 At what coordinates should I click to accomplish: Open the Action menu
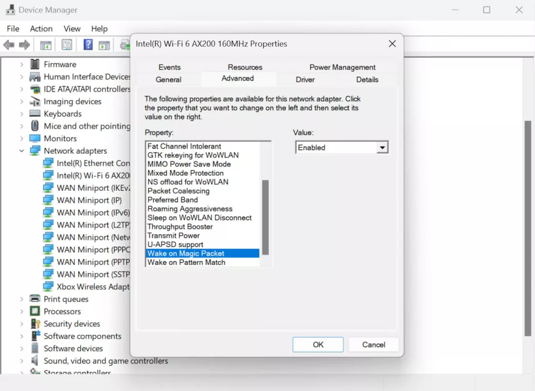pyautogui.click(x=41, y=29)
